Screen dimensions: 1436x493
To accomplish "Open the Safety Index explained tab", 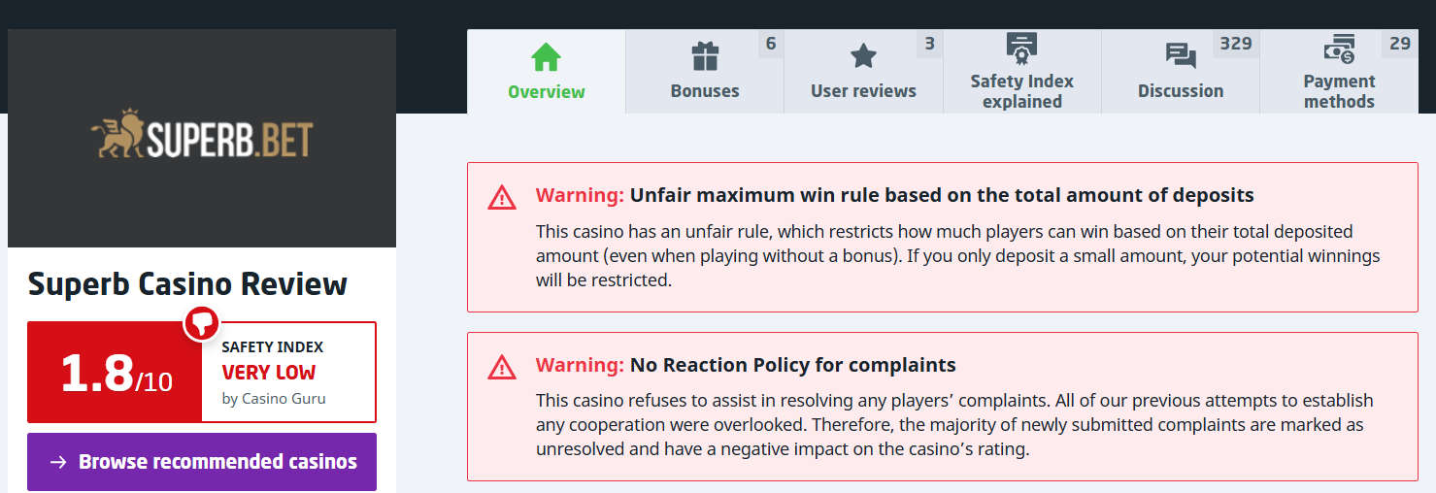I will pos(1021,91).
